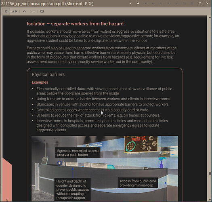Image resolution: width=212 pixels, height=202 pixels.
Task: Go back with the left arrow icon
Action: 130,3
